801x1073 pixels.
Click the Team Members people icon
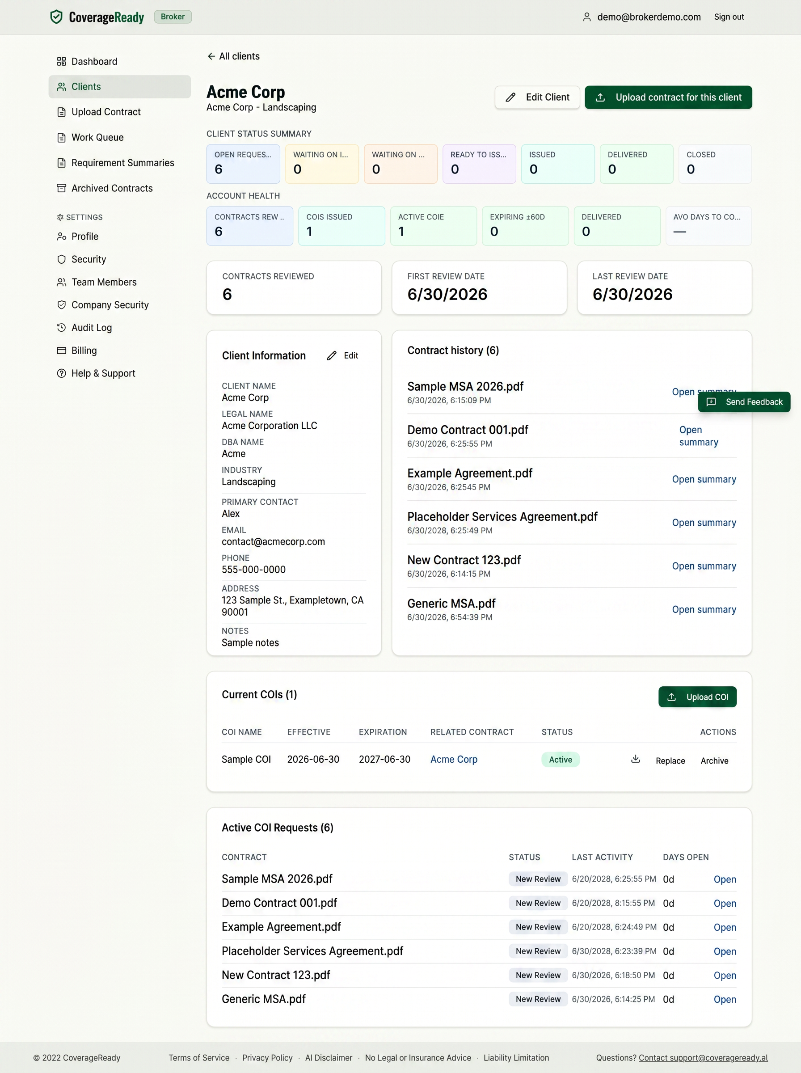(x=61, y=282)
